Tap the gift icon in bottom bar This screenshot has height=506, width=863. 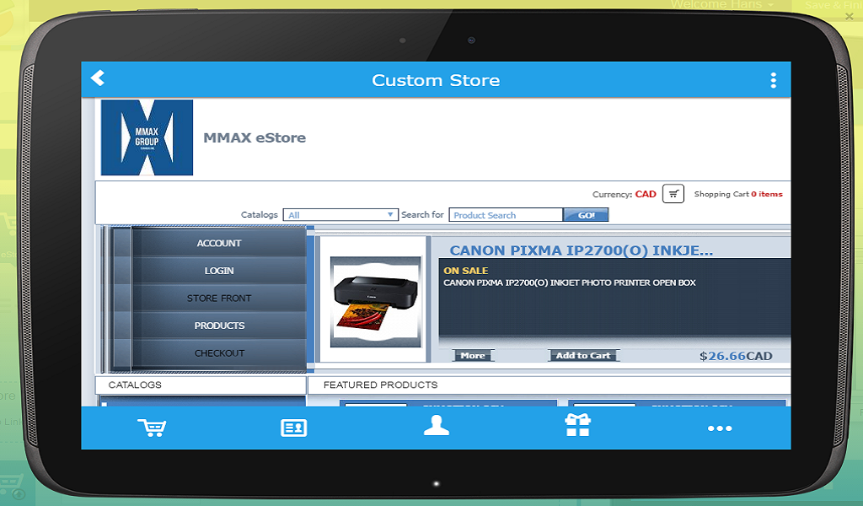tap(578, 426)
